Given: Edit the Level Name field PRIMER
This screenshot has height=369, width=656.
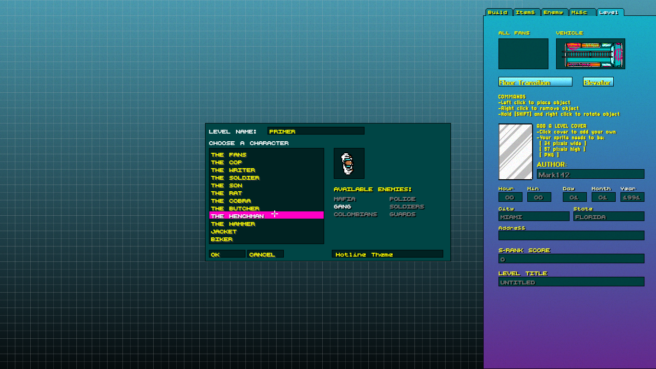Looking at the screenshot, I should click(316, 131).
